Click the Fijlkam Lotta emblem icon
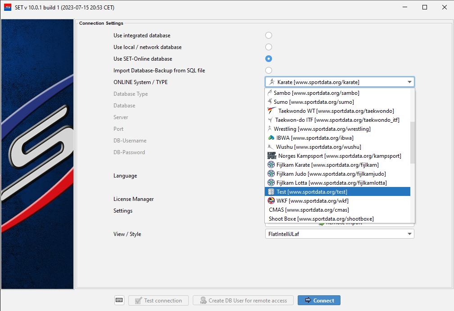The height and width of the screenshot is (311, 454). [x=271, y=182]
